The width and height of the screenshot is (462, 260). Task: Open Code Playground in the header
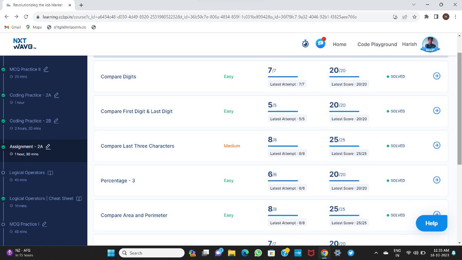tap(377, 44)
